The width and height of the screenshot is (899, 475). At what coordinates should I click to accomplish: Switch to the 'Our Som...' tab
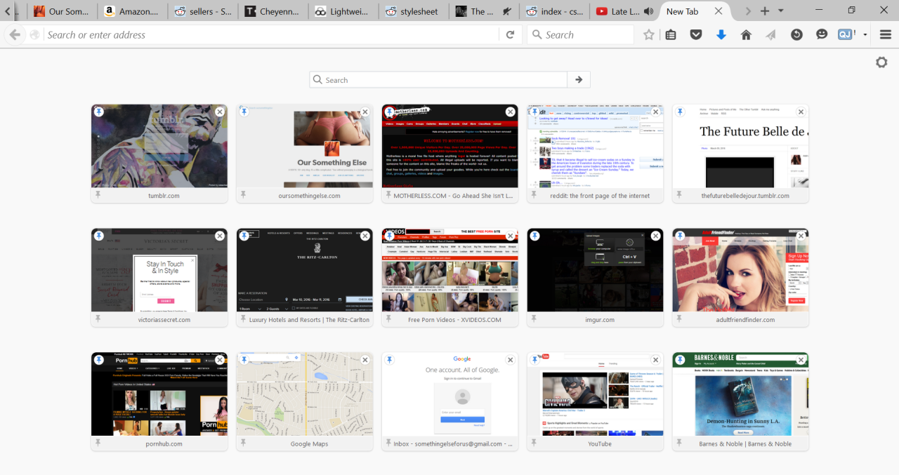point(62,11)
